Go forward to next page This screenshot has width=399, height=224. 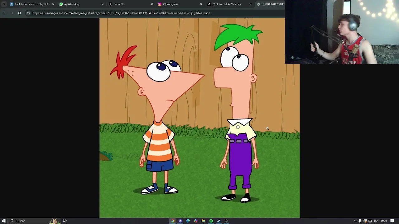(12, 13)
